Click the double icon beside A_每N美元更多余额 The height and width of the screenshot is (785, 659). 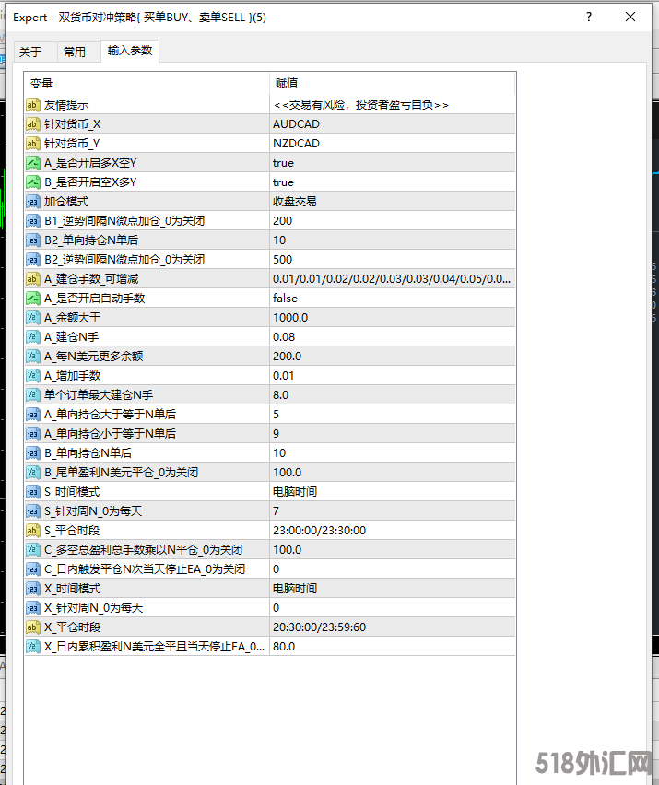click(x=32, y=357)
